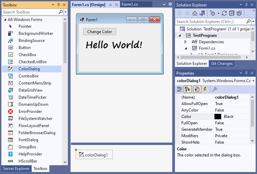257x174 pixels.
Task: Open Toolbox window position dropdown arrow
Action: point(53,5)
